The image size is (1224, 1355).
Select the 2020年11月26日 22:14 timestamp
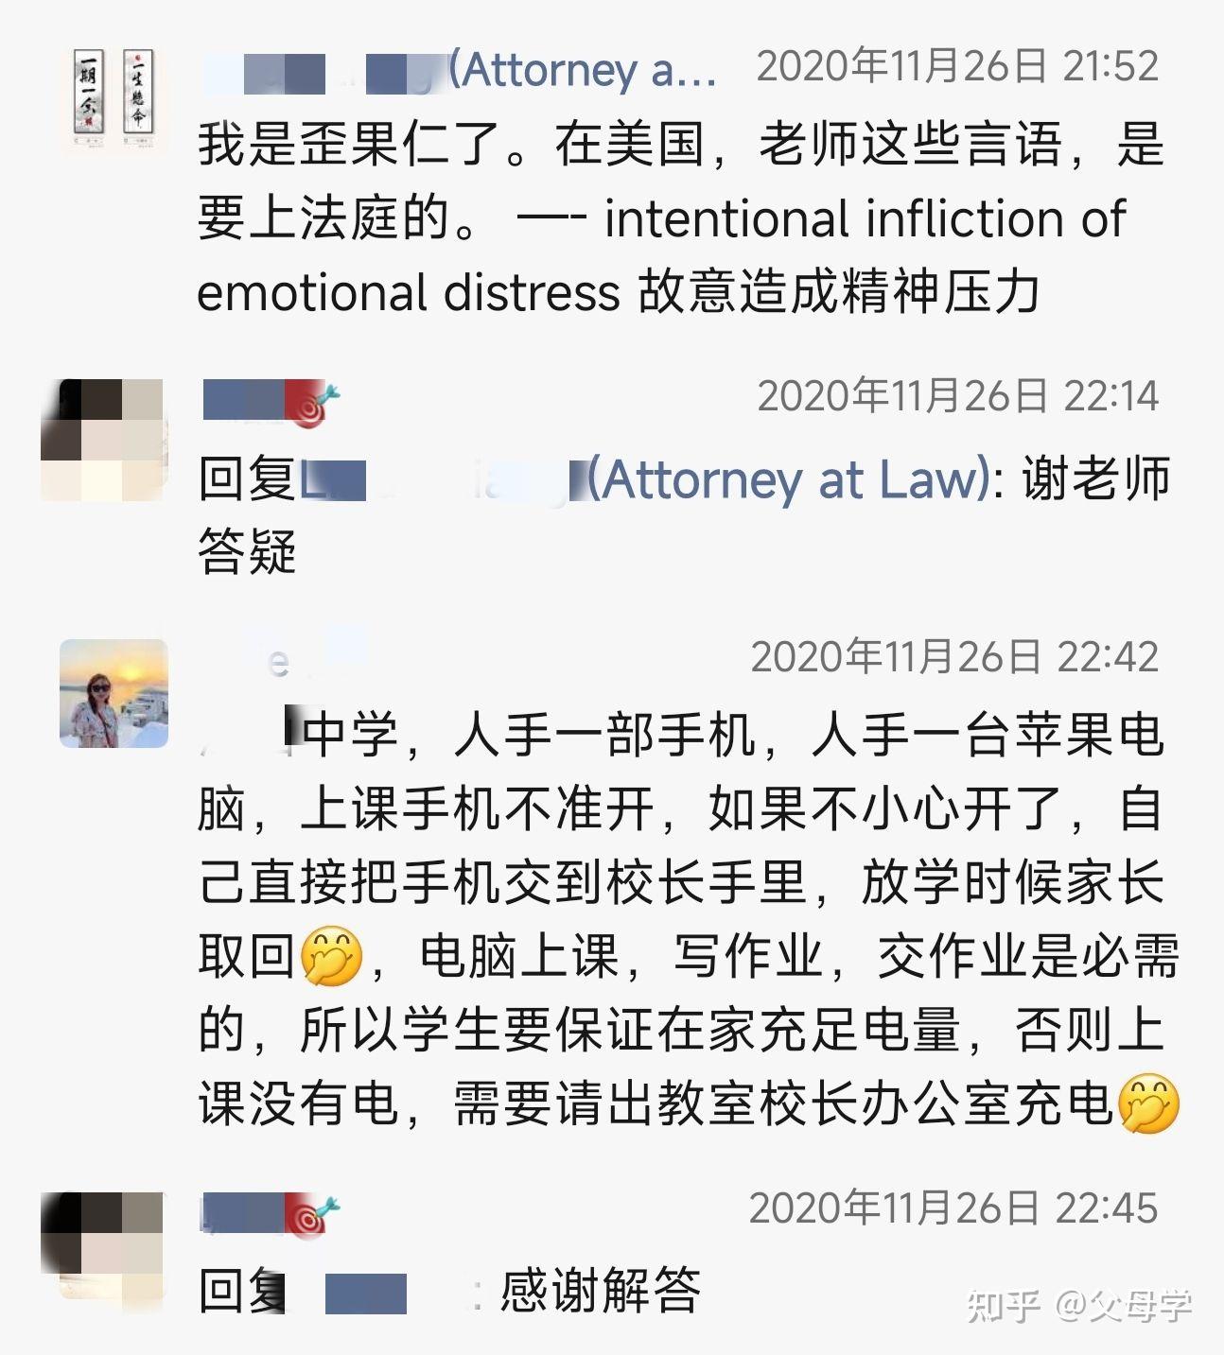(957, 396)
